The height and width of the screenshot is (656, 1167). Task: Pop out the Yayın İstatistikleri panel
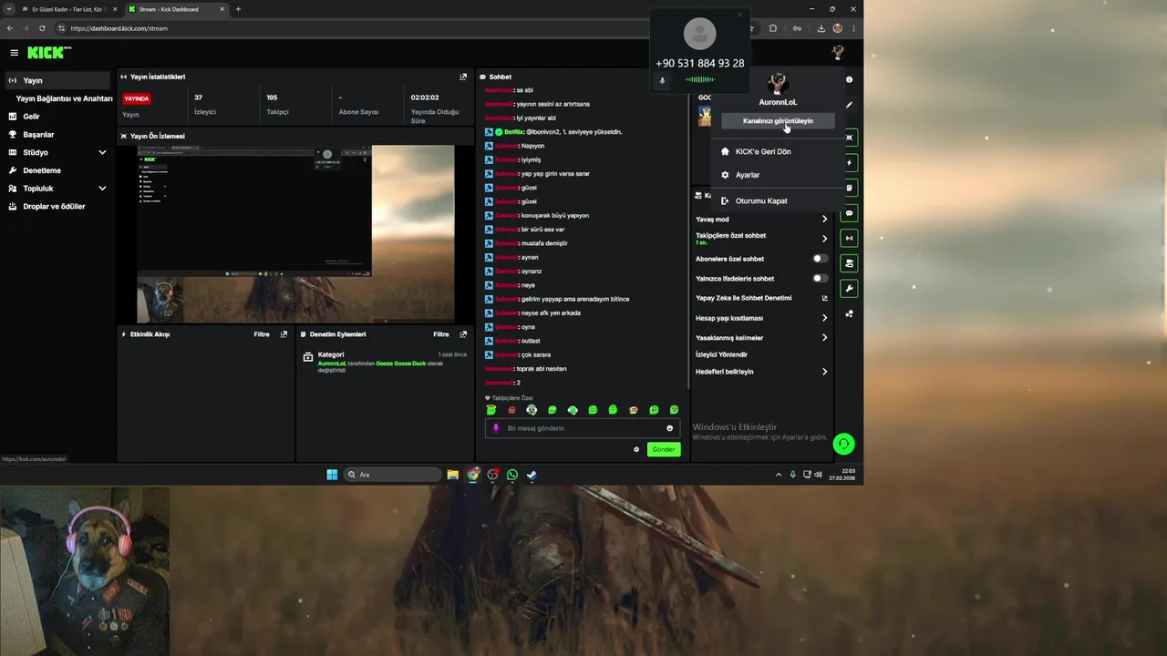(x=463, y=77)
